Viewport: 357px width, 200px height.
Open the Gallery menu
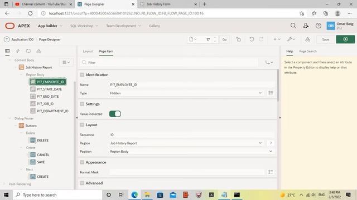155,26
